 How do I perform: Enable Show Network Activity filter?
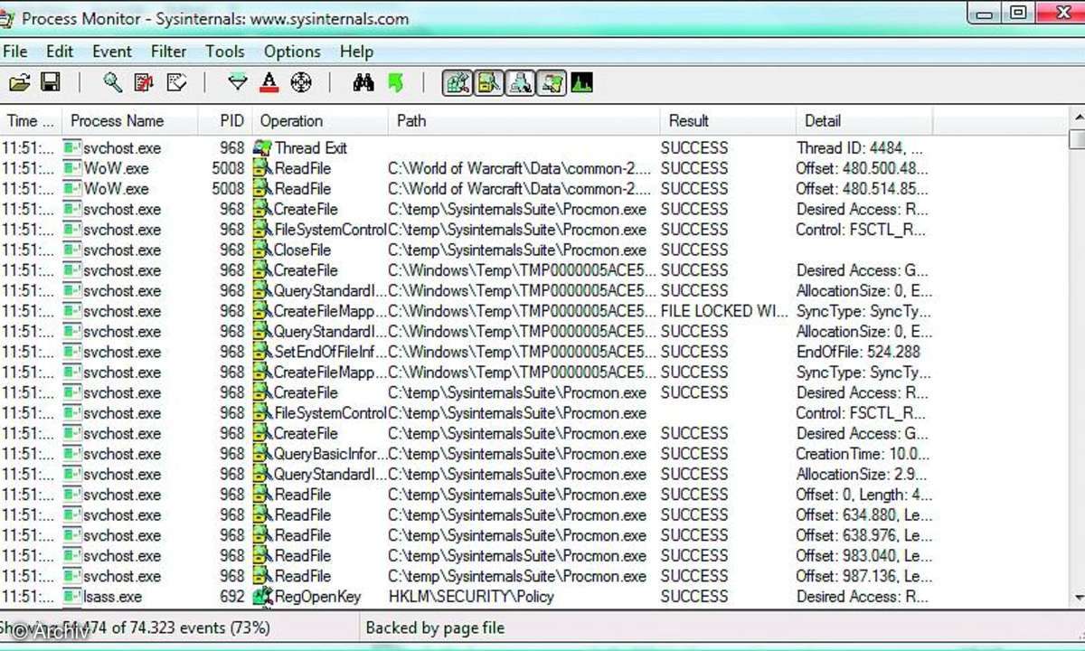tap(520, 82)
